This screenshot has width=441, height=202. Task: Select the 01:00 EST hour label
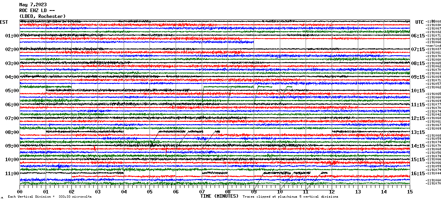click(x=12, y=36)
